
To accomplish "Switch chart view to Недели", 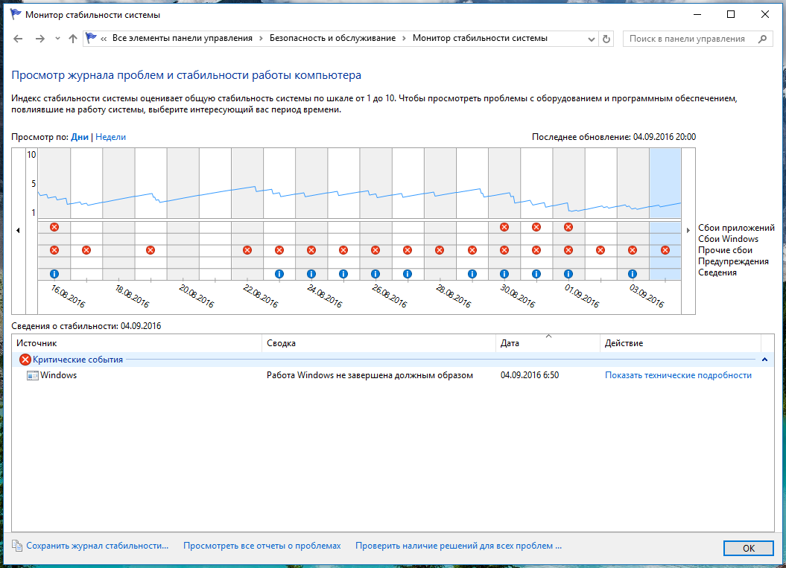I will (110, 137).
